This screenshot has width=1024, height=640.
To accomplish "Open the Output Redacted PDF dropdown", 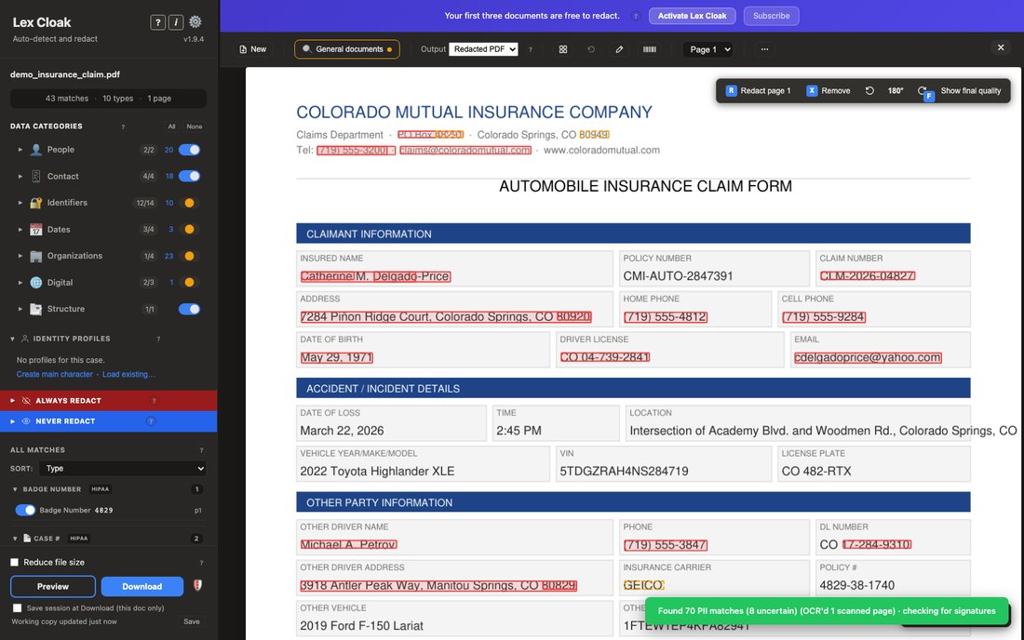I will [x=483, y=49].
